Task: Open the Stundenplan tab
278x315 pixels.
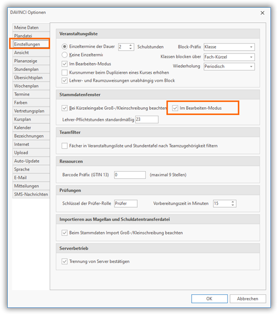Action: pyautogui.click(x=31, y=69)
